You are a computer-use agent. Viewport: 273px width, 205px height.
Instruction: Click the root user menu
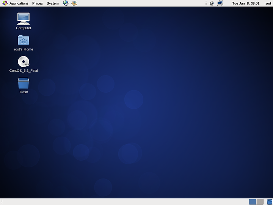click(268, 3)
